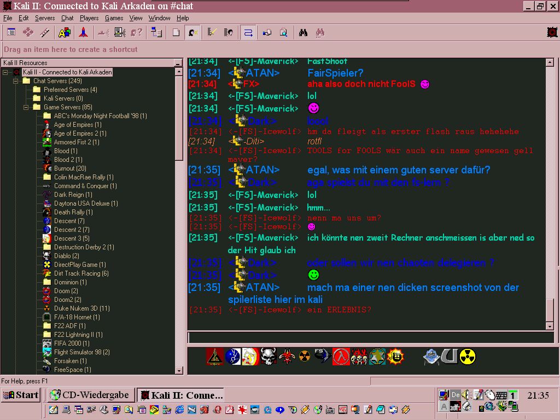Click the orange checkered nuke game icon
Screen dimensions: 560x420
tap(304, 357)
